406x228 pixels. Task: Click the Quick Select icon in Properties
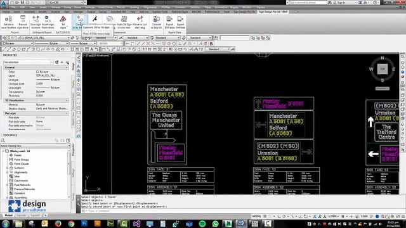click(x=68, y=62)
